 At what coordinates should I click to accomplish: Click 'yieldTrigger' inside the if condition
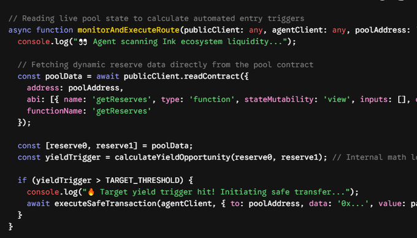[64, 180]
